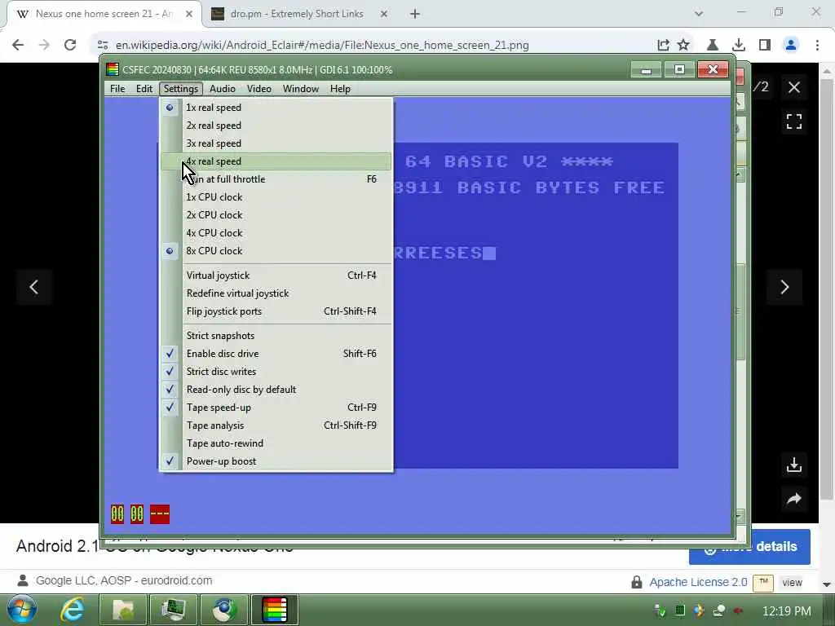Viewport: 835px width, 626px height.
Task: Open the File menu
Action: (117, 89)
